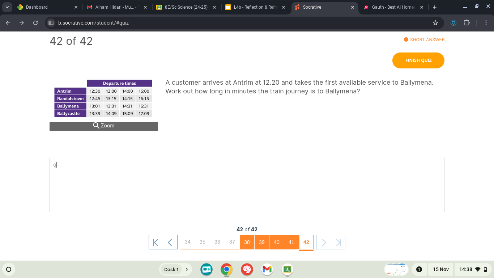
Task: Click the address bar URL
Action: pyautogui.click(x=93, y=23)
